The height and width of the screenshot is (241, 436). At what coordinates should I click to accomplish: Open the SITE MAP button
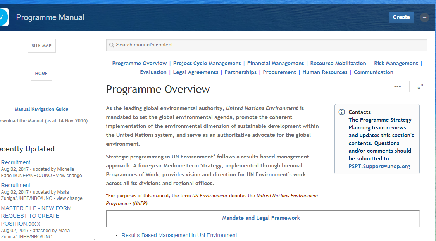pos(41,46)
